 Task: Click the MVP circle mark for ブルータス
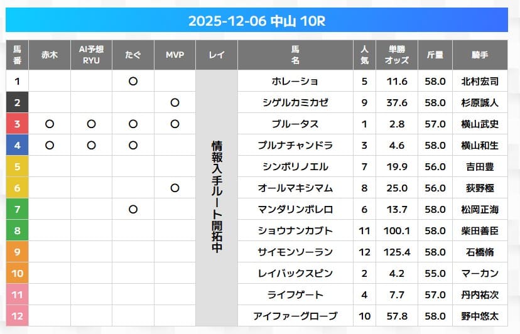[x=175, y=124]
